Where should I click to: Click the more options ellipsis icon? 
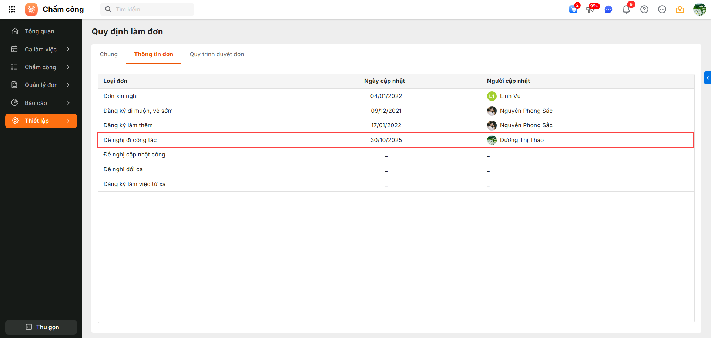tap(662, 10)
